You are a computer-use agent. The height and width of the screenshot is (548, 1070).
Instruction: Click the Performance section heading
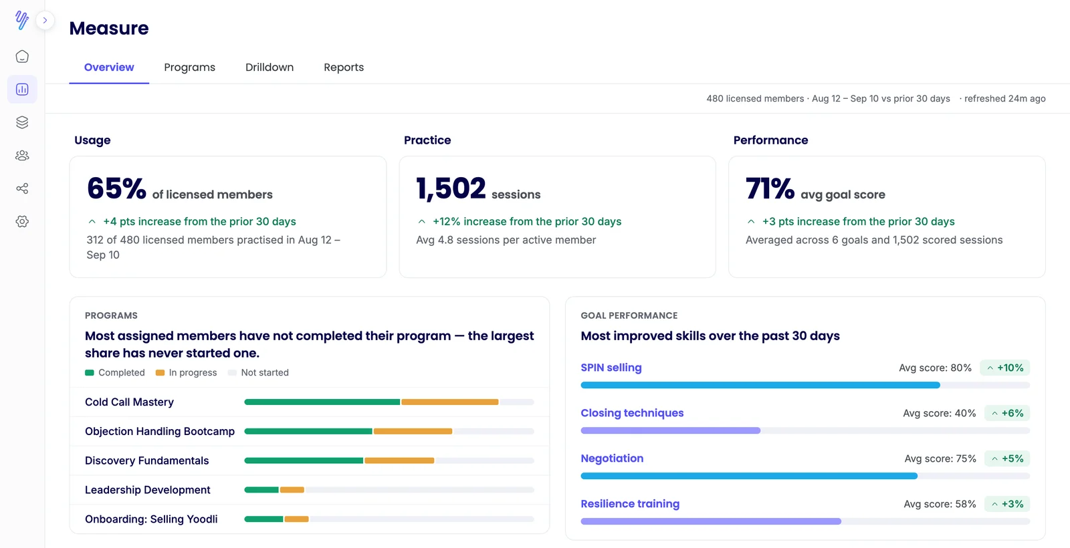(x=770, y=140)
